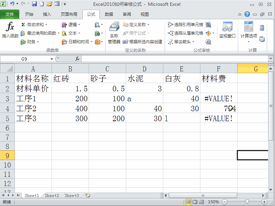Switch to Page Layout view in status bar

coord(195,202)
